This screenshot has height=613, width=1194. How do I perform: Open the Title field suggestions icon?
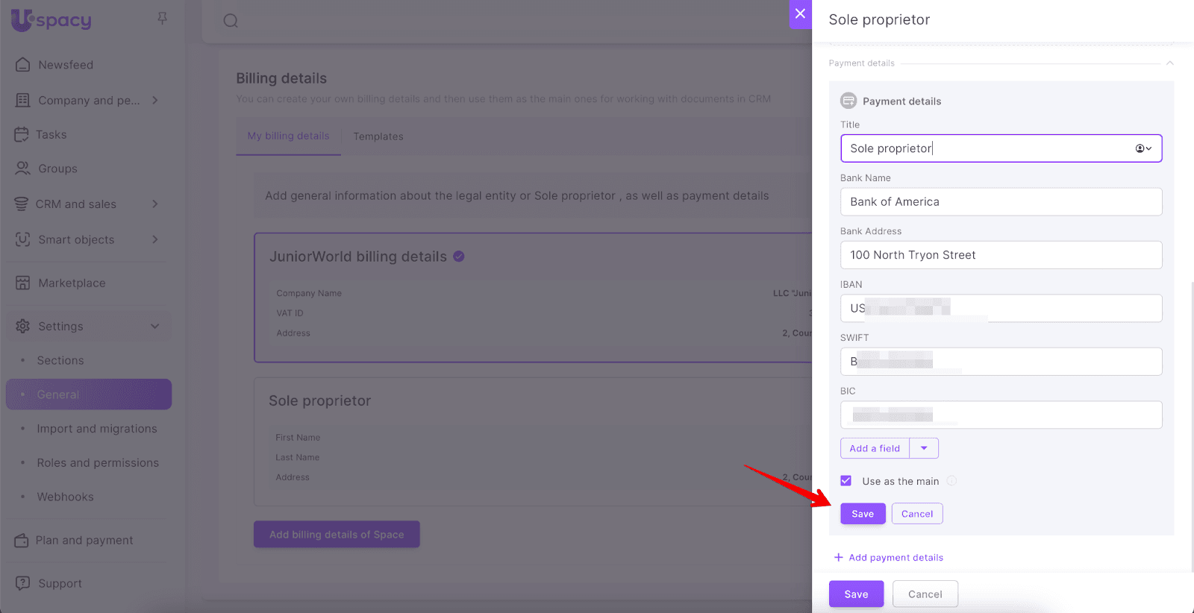(x=1143, y=148)
